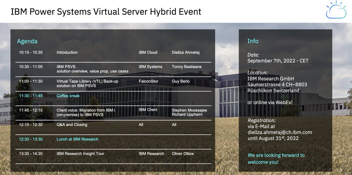This screenshot has width=352, height=175.
Task: Click speaker name 'Stephen Moossajee'
Action: (189, 110)
